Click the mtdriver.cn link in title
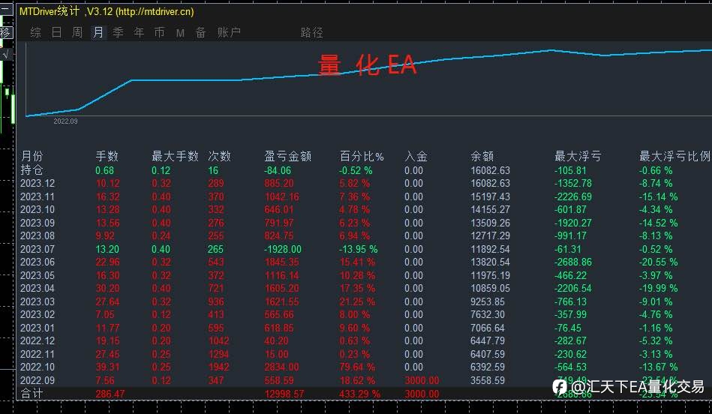This screenshot has height=414, width=712. (156, 11)
